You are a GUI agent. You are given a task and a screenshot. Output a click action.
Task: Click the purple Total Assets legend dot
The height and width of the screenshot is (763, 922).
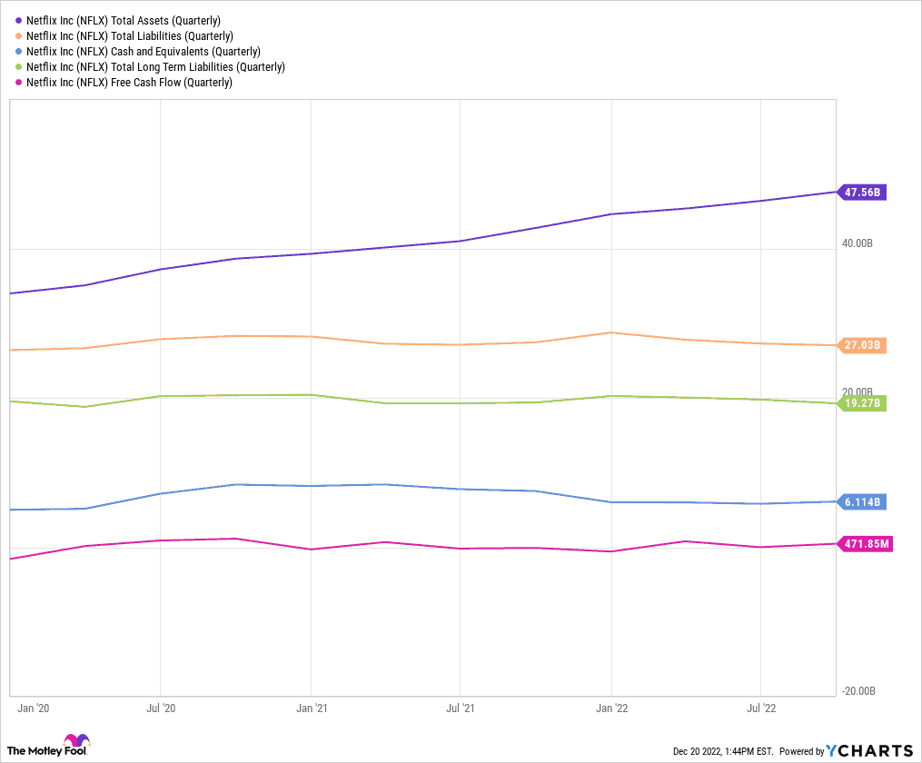[18, 21]
